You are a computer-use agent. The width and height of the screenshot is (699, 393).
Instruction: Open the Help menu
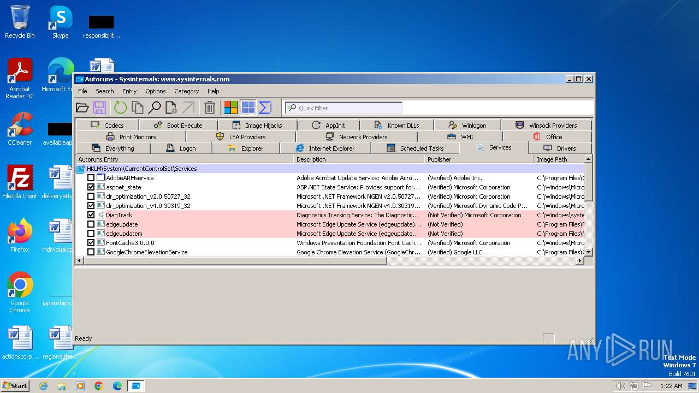tap(214, 91)
